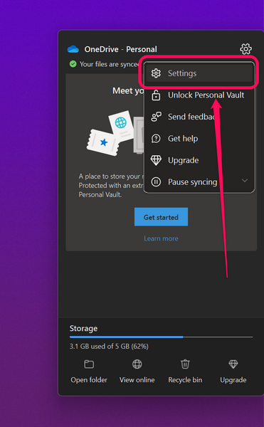Screen dimensions: 264x427
Task: Select Pause syncing menu entry
Action: 199,181
